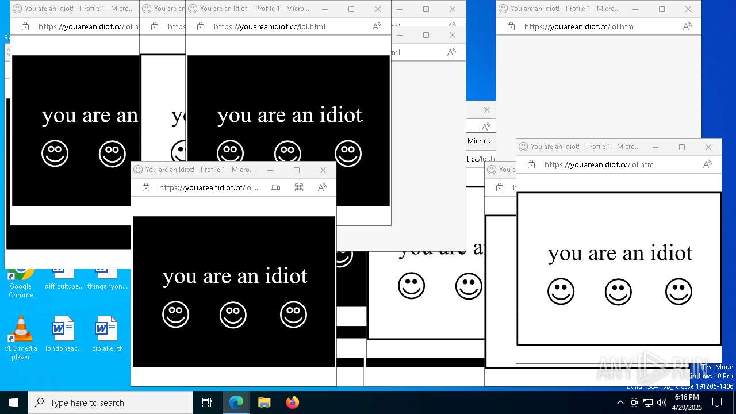This screenshot has width=736, height=414.
Task: Click the leftmost smiley in front-center black page
Action: (175, 315)
